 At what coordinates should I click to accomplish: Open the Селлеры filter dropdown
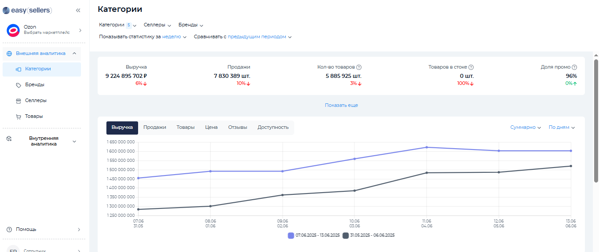[x=157, y=25]
